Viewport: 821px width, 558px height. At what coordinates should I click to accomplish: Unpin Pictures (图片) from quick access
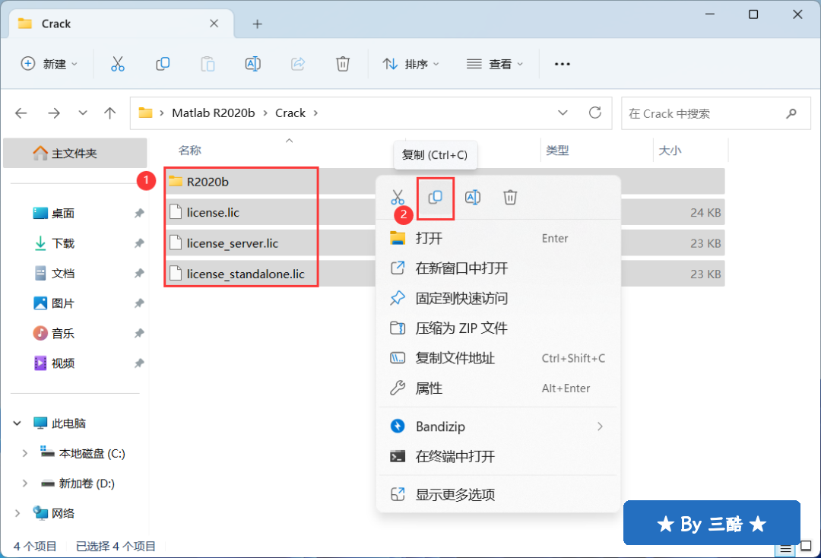point(139,303)
